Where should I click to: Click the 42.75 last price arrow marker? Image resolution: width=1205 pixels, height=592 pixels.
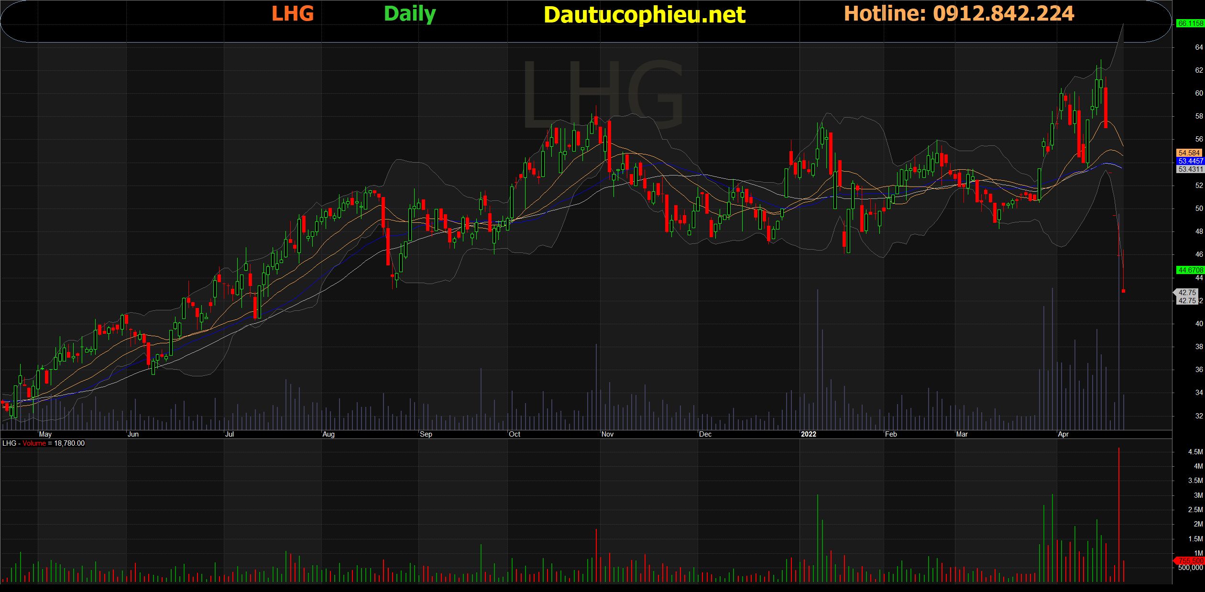coord(1186,293)
